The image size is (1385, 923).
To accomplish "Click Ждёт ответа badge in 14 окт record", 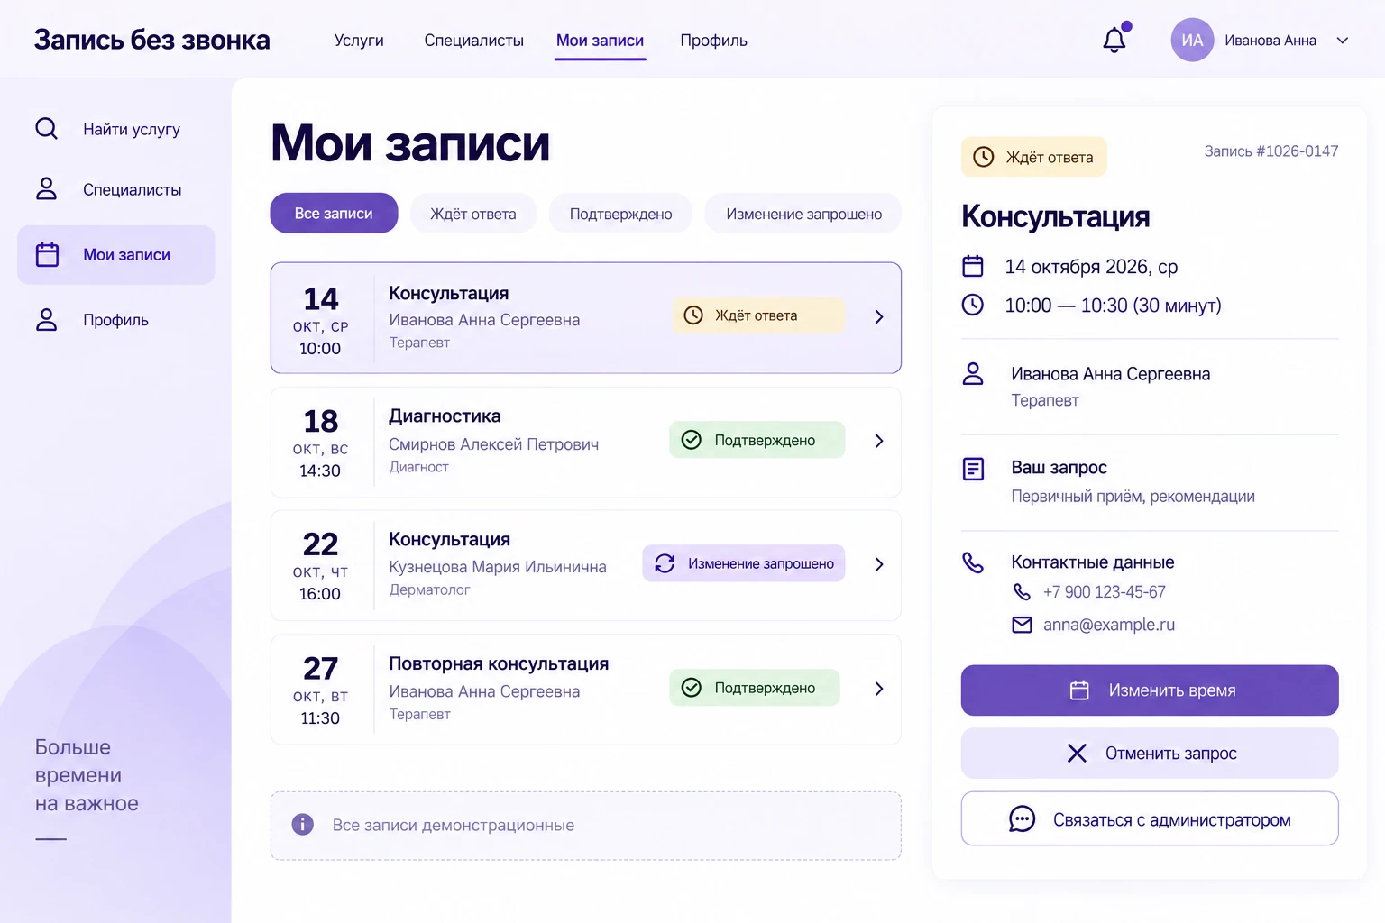I will point(758,315).
